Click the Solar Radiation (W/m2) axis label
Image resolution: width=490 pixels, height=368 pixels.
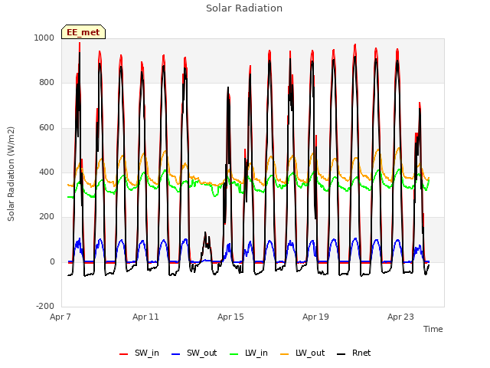coord(11,174)
